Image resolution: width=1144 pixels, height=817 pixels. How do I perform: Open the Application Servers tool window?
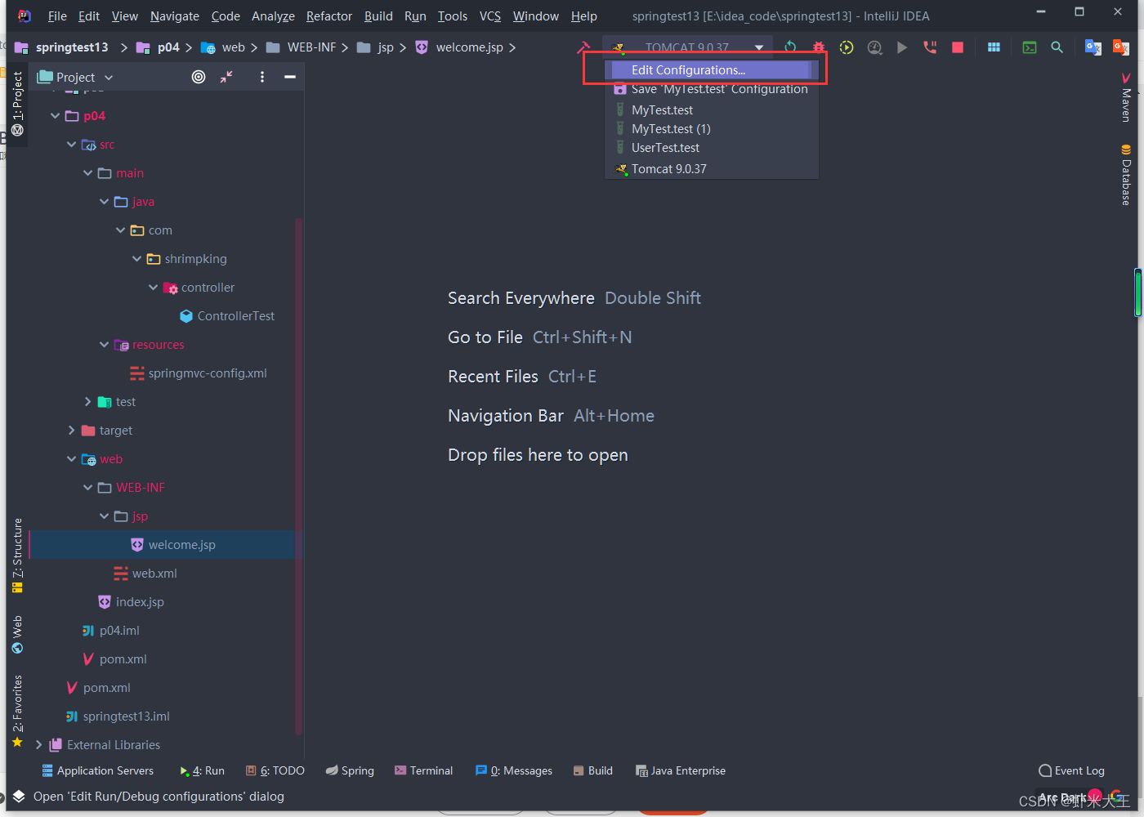pyautogui.click(x=97, y=770)
